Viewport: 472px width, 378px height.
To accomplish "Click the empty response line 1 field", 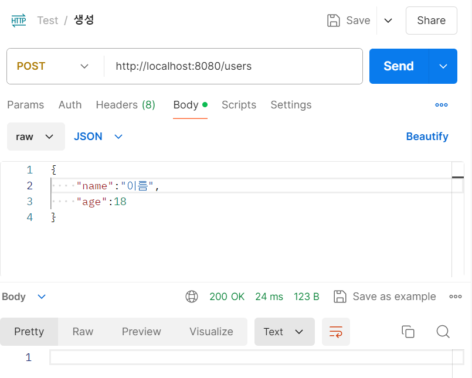I will point(256,357).
